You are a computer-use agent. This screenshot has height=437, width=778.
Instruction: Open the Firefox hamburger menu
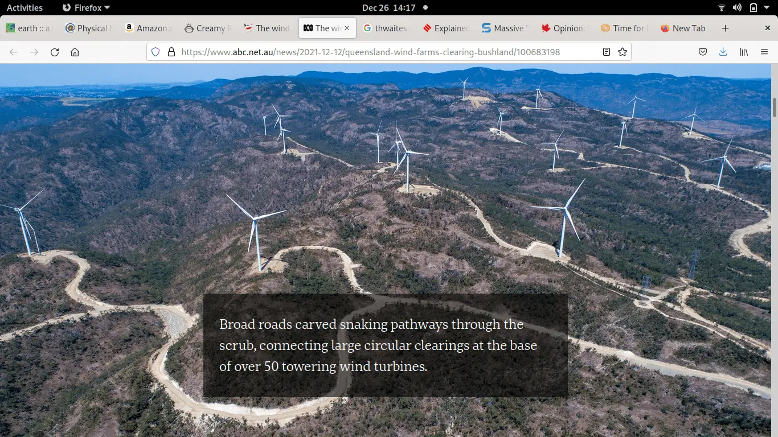[764, 52]
